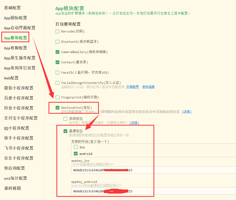Open the [详情] link next to Geolocation
Viewport: 236px width, 200px height.
[x=186, y=111]
